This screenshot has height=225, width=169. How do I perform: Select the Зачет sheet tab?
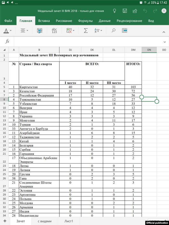[21, 221]
